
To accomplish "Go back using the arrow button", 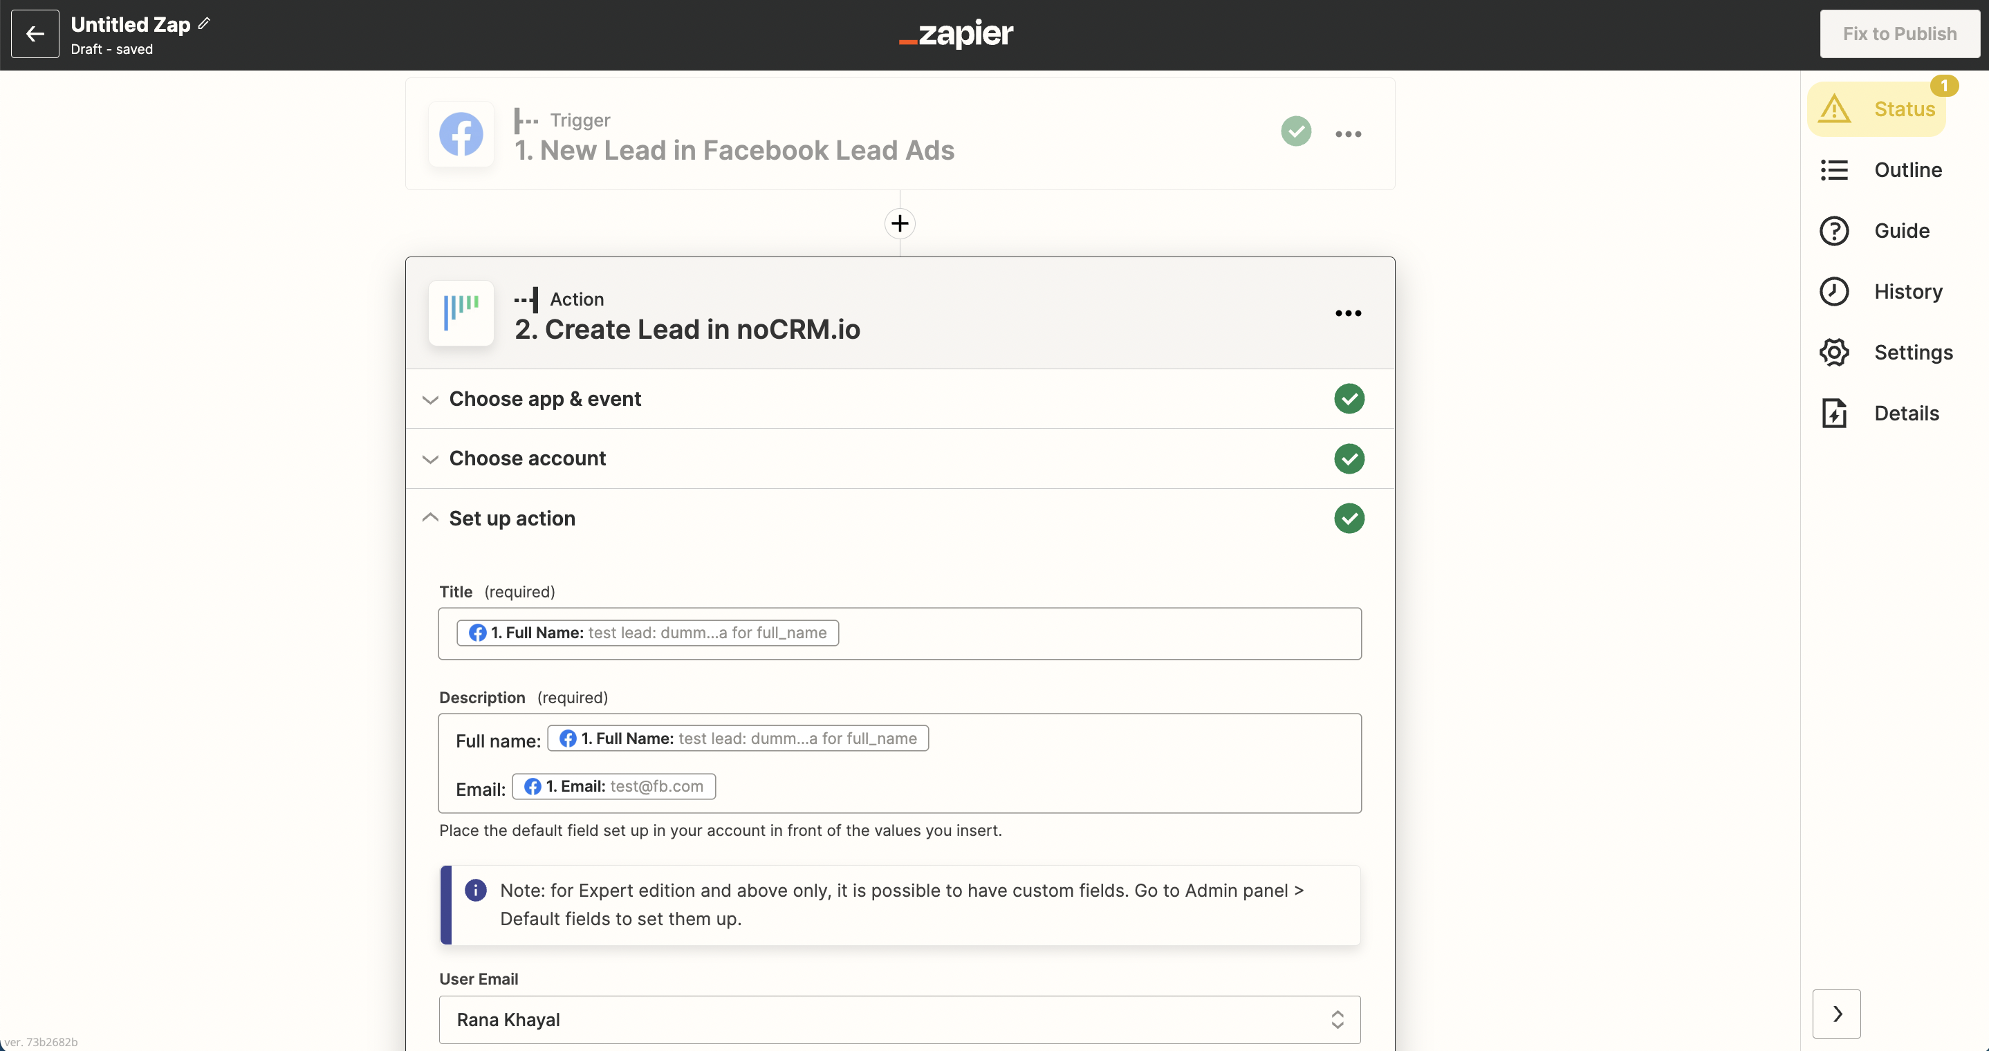I will point(35,34).
